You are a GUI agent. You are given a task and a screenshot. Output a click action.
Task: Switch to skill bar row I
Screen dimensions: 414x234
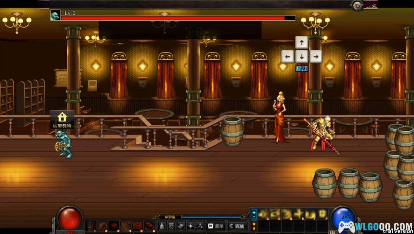tap(254, 214)
